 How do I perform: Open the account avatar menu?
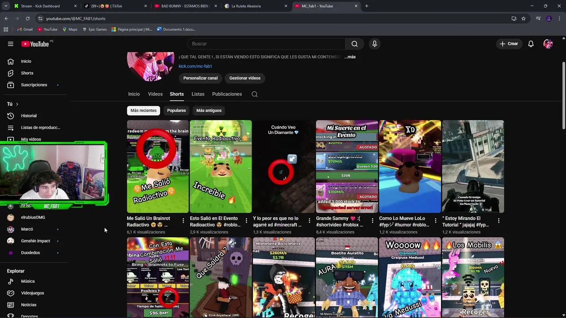click(548, 44)
